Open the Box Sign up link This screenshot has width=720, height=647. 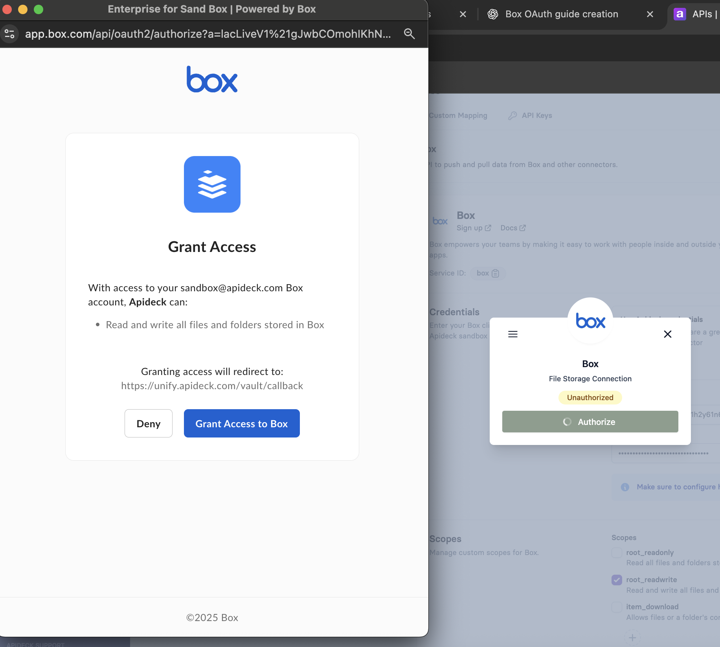[x=470, y=228]
